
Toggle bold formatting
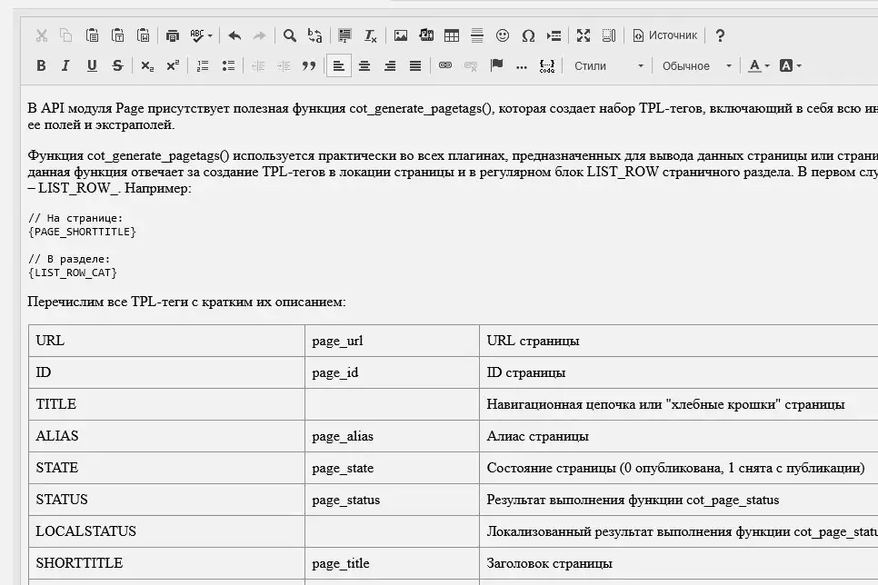click(41, 65)
